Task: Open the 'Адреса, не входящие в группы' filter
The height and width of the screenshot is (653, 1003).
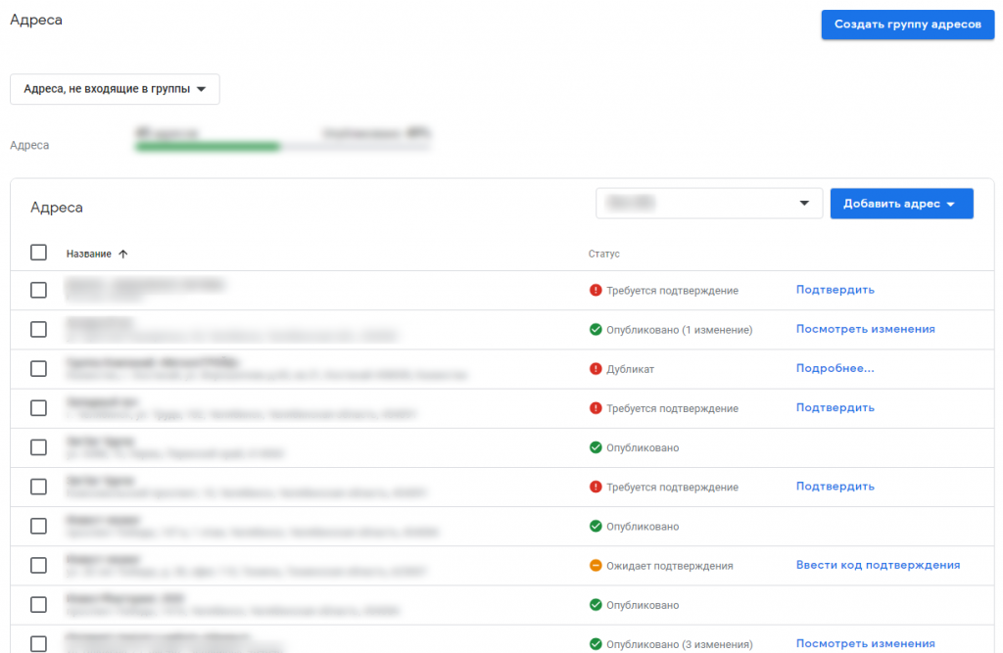Action: (x=115, y=88)
